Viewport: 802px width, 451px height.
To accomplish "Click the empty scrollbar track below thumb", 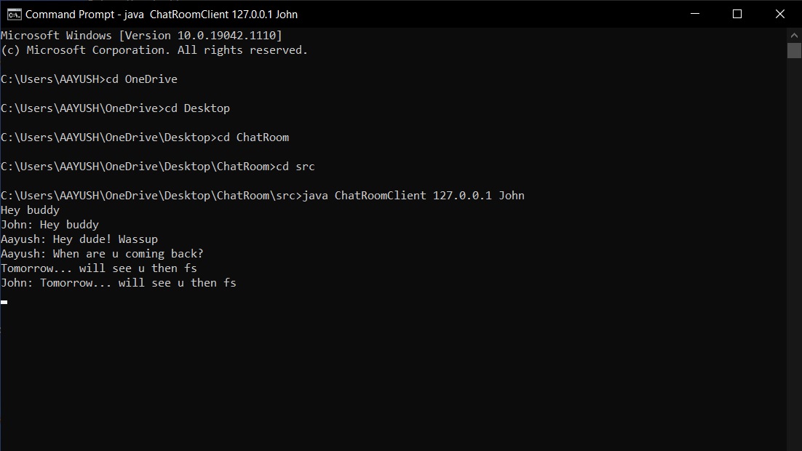I will [x=794, y=255].
